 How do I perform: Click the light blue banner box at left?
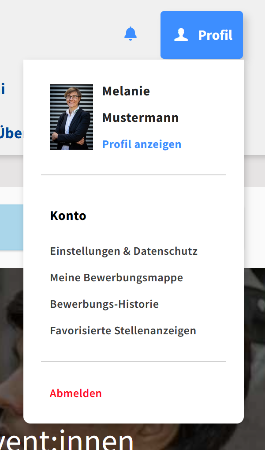pos(11,227)
